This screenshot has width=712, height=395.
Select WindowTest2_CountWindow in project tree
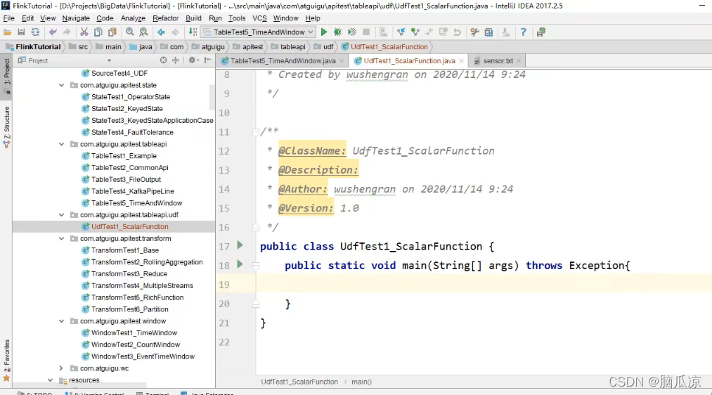pos(136,345)
